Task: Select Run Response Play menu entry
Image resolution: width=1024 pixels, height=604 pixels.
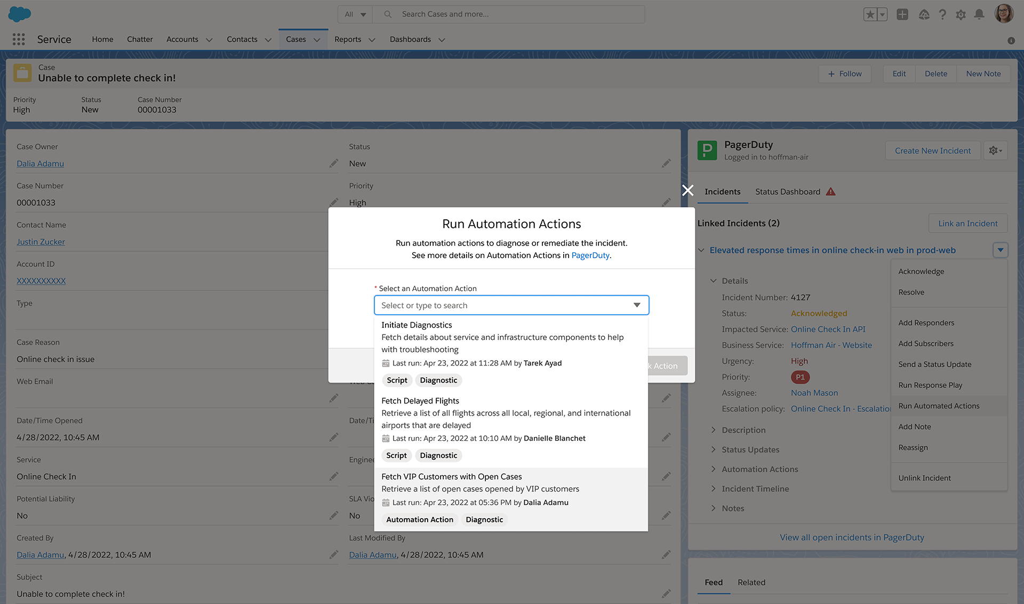Action: (949, 385)
